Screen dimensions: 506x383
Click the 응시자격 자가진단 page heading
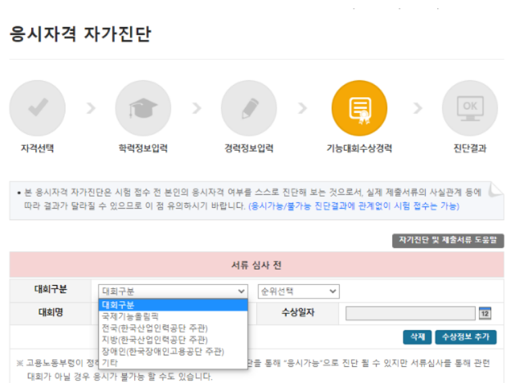click(80, 34)
